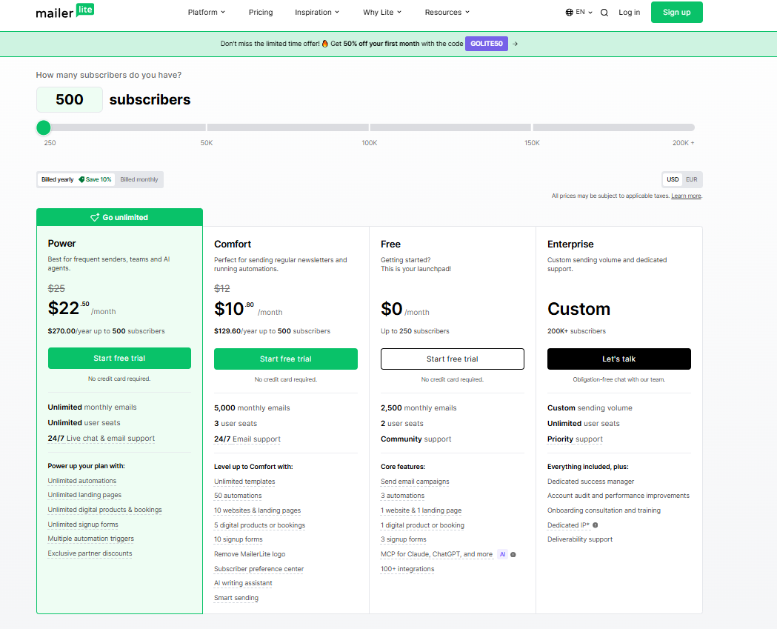The height and width of the screenshot is (629, 777).
Task: Click Dedicated IP* feature text
Action: coord(568,525)
